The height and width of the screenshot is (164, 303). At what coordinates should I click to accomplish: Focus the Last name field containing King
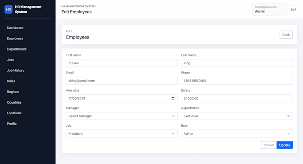pos(237,63)
